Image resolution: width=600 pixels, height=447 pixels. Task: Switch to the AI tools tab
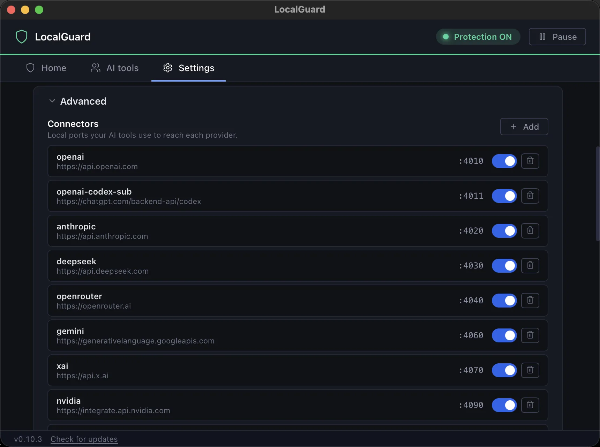pyautogui.click(x=115, y=68)
